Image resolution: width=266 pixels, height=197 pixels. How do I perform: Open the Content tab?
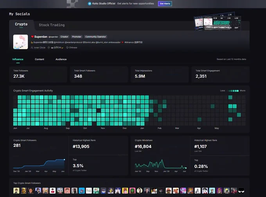coord(40,59)
